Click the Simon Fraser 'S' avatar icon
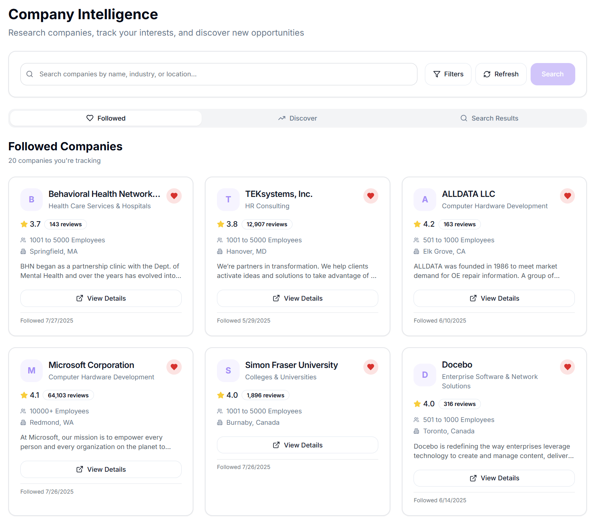Screen dimensions: 596x523 pos(228,371)
